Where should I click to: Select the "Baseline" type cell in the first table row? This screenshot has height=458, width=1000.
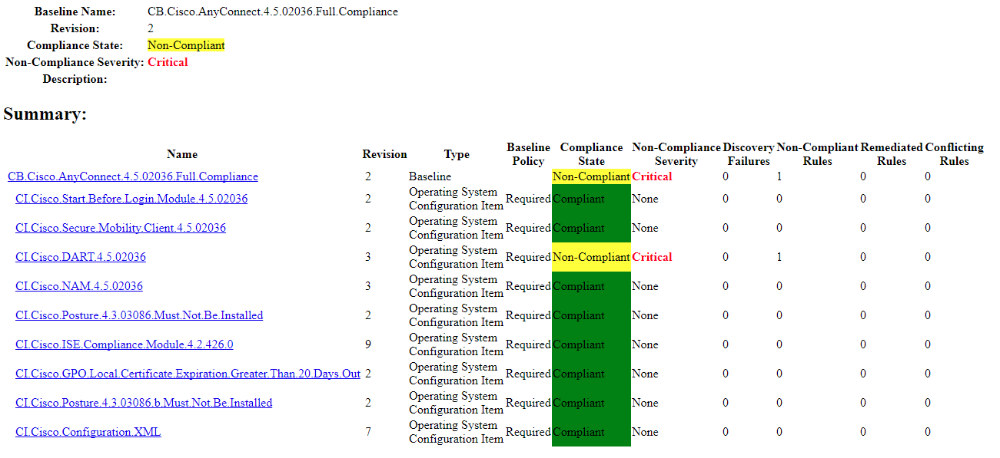click(430, 176)
